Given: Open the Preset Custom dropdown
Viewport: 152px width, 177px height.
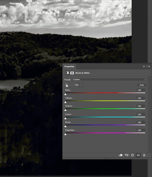Looking at the screenshot, I should [109, 79].
